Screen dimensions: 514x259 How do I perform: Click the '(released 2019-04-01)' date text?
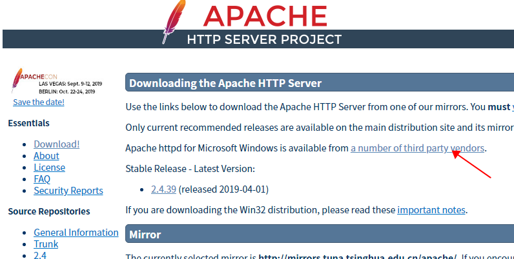[223, 189]
